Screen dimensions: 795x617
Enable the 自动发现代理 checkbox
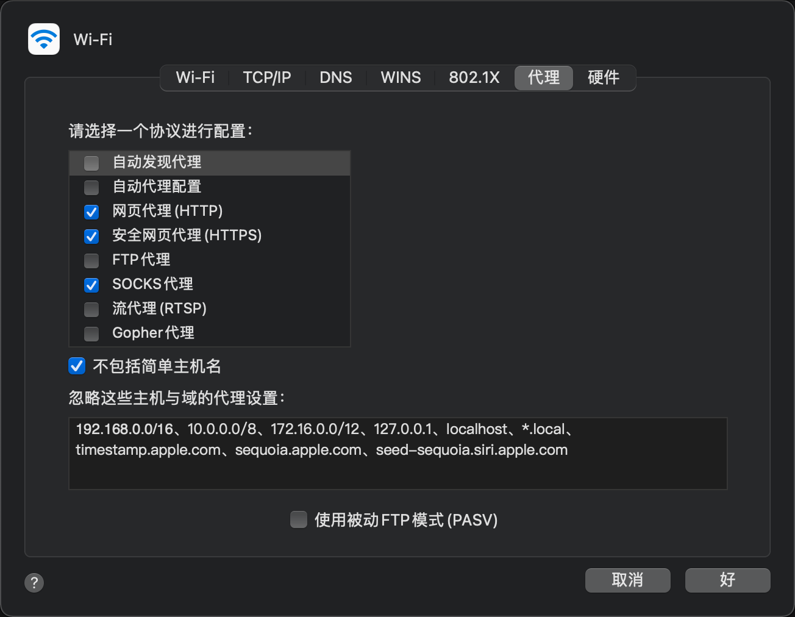click(x=91, y=163)
